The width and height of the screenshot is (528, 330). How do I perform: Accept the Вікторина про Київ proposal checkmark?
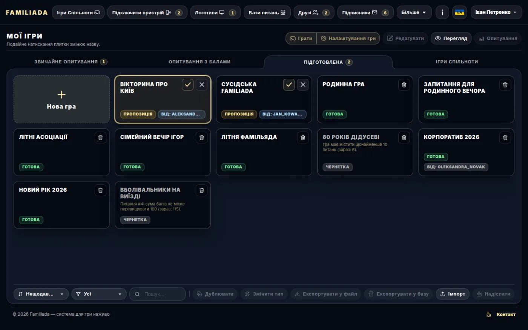pos(187,85)
